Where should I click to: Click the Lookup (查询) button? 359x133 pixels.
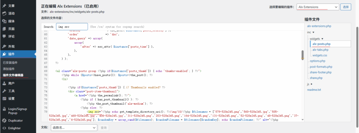[x=103, y=128]
